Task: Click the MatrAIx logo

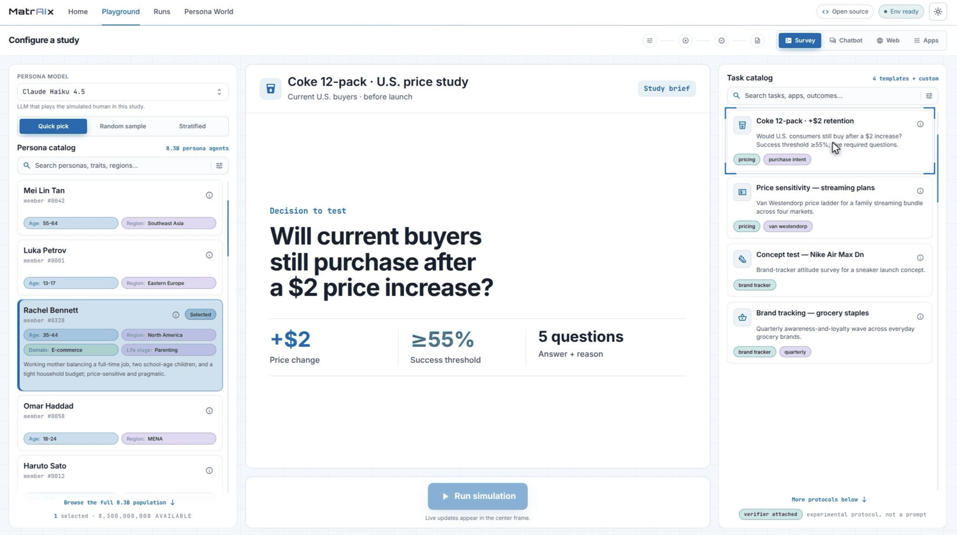Action: (31, 12)
